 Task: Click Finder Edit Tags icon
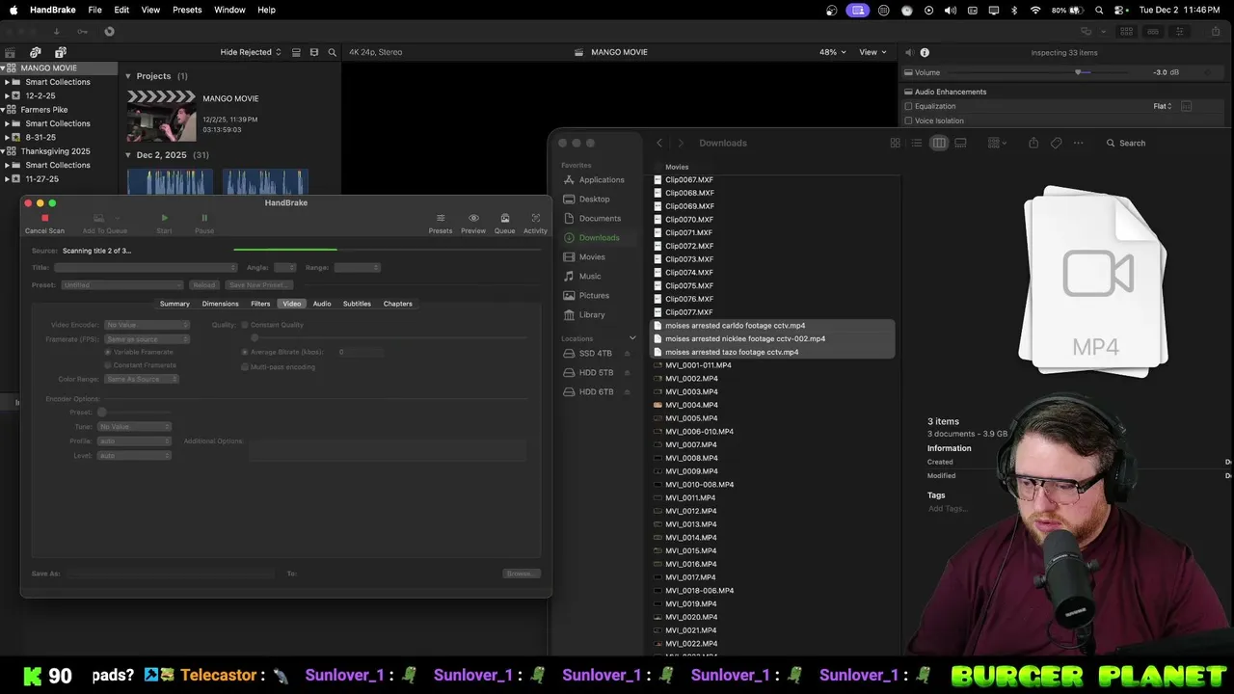[1056, 143]
